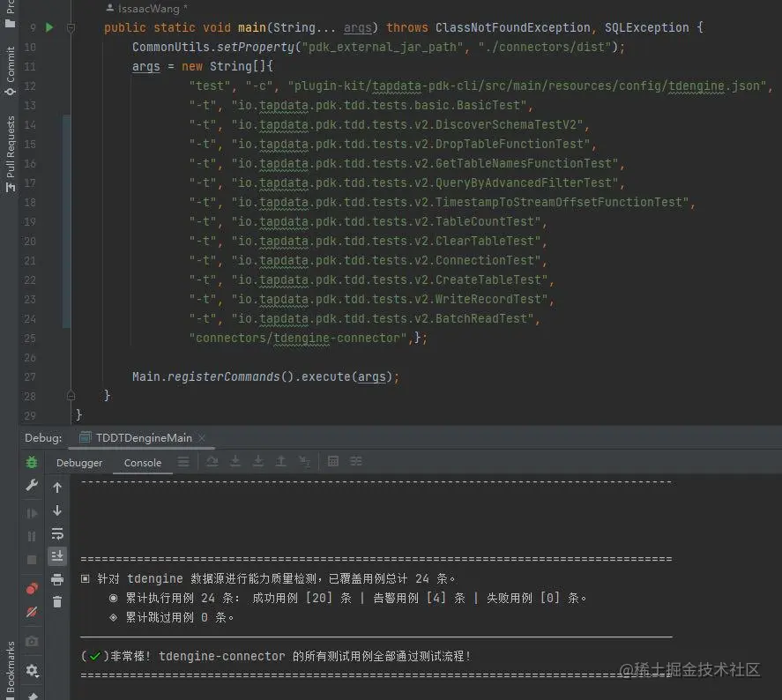The height and width of the screenshot is (700, 782).
Task: Click the author annotation IssaacWang
Action: pyautogui.click(x=149, y=9)
